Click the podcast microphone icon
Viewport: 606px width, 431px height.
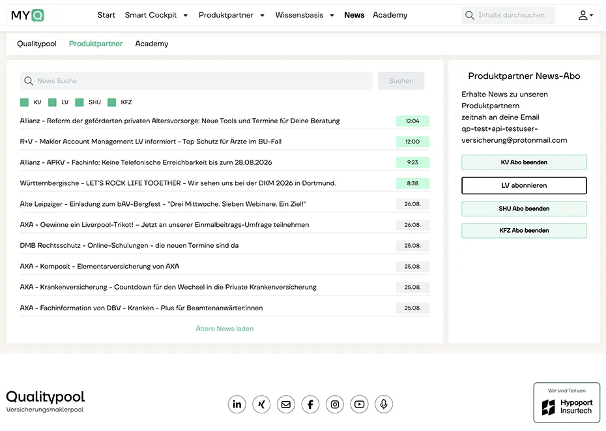click(384, 404)
